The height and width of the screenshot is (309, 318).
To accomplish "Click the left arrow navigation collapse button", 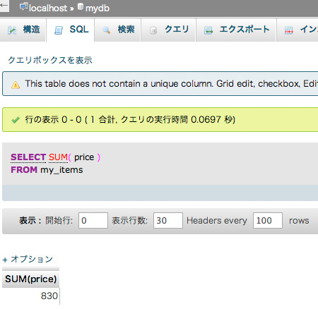I will click(x=4, y=5).
